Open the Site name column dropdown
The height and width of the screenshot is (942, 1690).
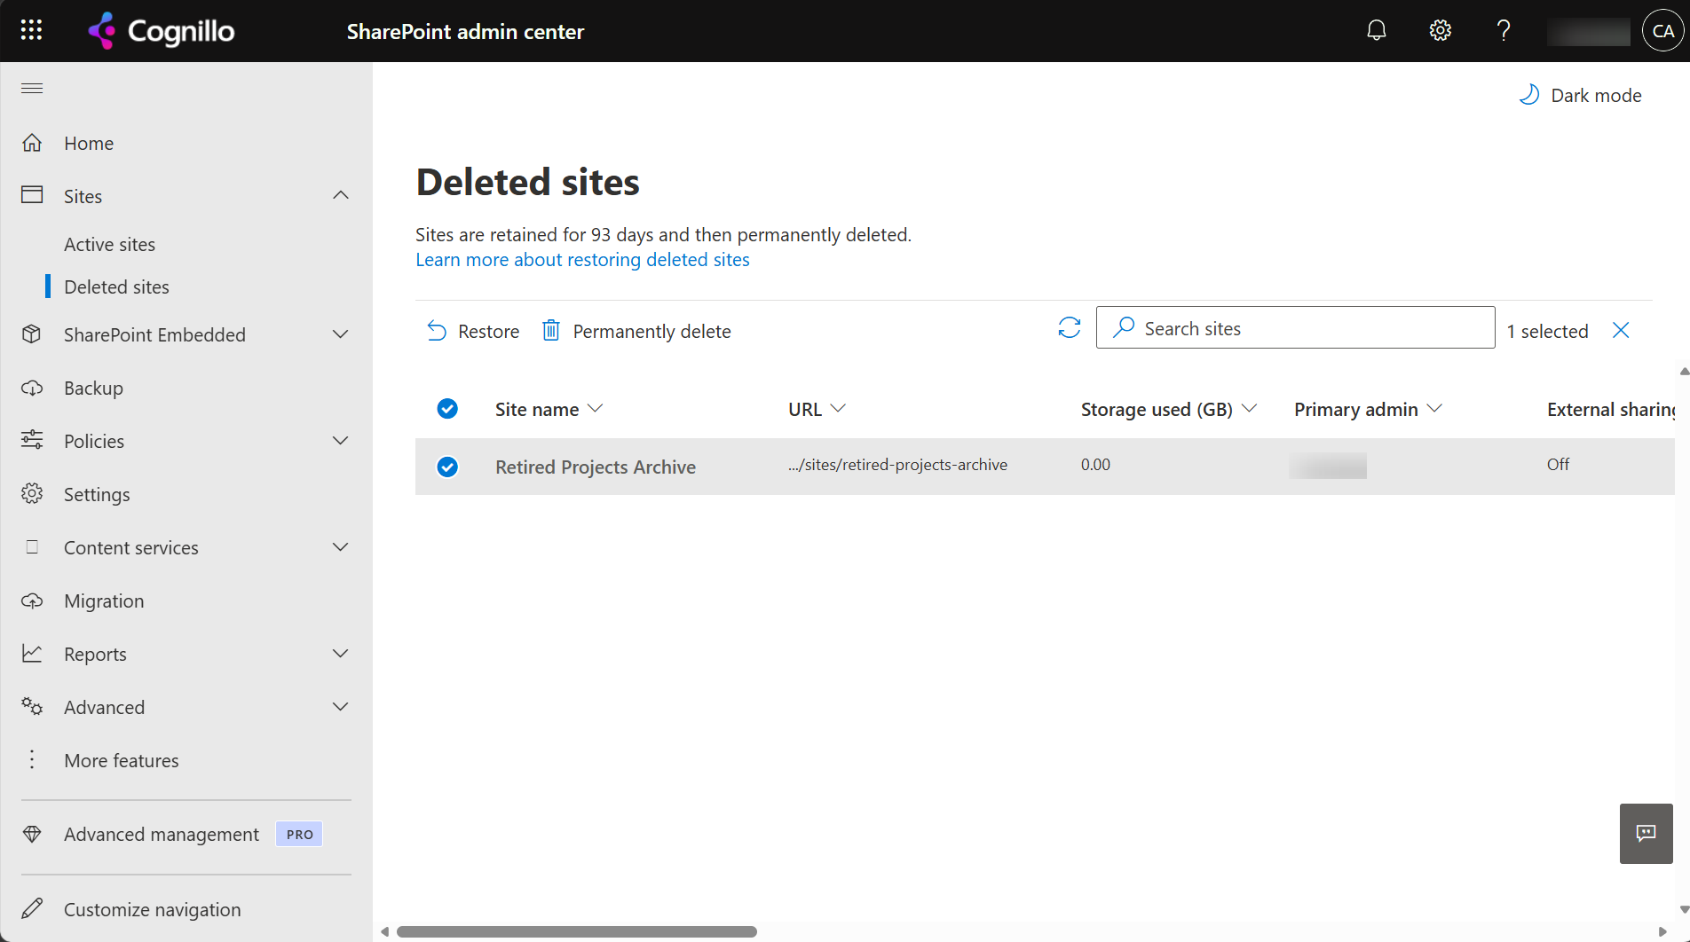click(x=596, y=408)
